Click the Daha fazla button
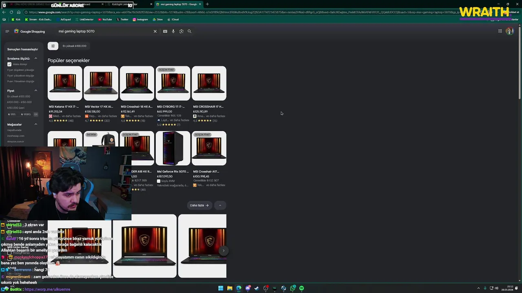Viewport: 522px width, 293px height. coord(199,205)
